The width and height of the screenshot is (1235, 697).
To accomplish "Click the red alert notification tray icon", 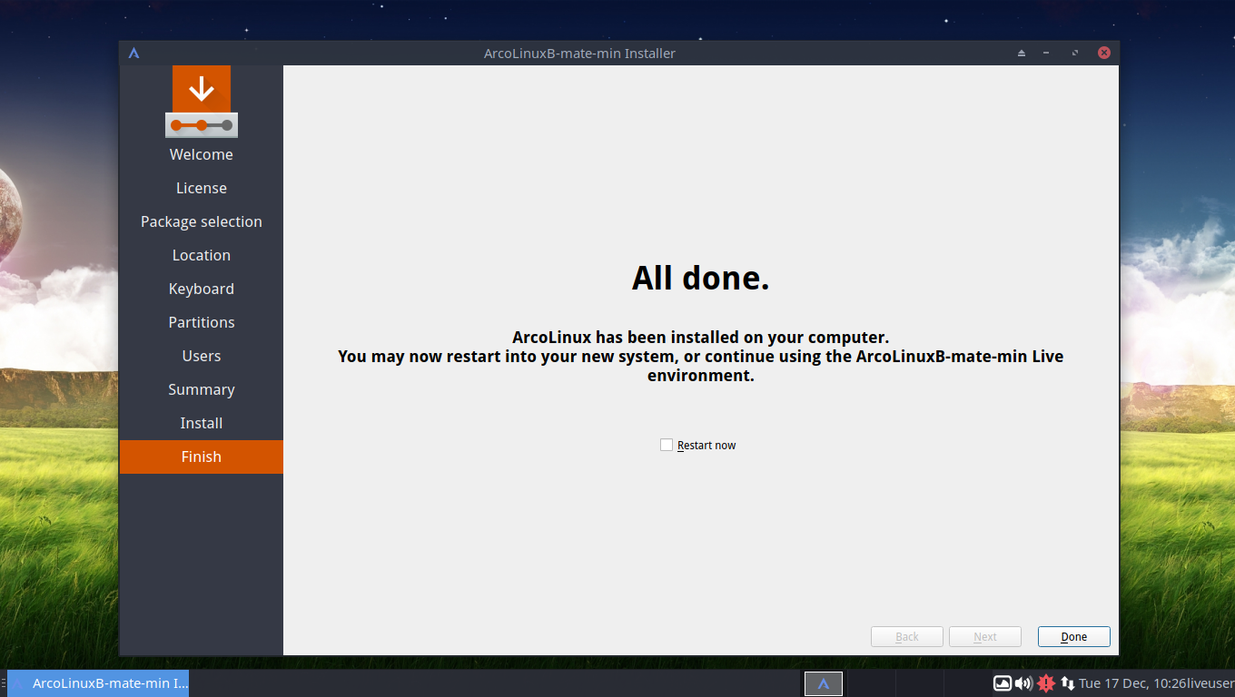I will tap(1046, 683).
